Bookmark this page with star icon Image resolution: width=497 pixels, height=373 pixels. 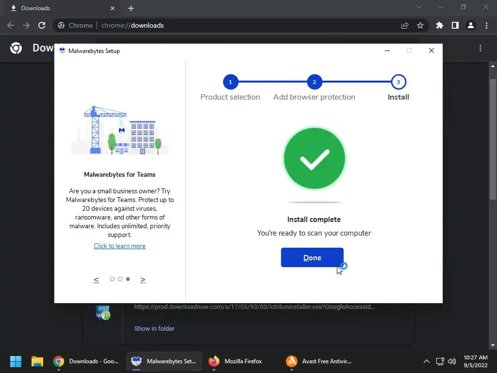click(420, 25)
